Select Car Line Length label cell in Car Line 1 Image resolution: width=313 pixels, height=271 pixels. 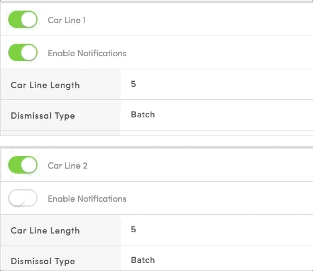pyautogui.click(x=61, y=84)
